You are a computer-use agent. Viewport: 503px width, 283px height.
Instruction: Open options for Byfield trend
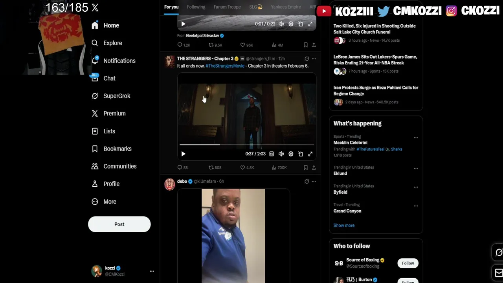(x=416, y=187)
